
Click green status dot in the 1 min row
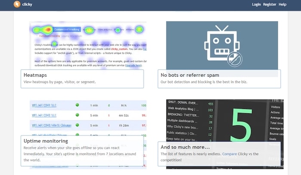pyautogui.click(x=77, y=105)
